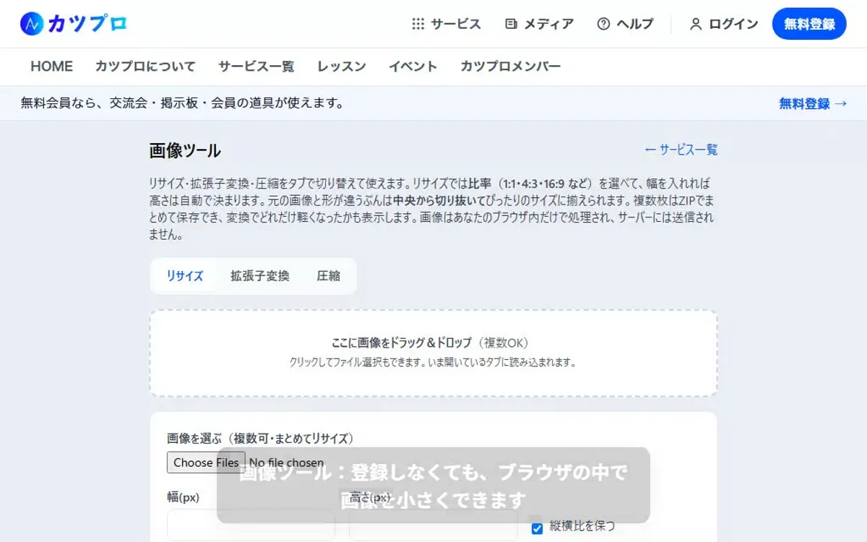Open サービス一覧 in navigation bar
The image size is (867, 542).
tap(256, 66)
